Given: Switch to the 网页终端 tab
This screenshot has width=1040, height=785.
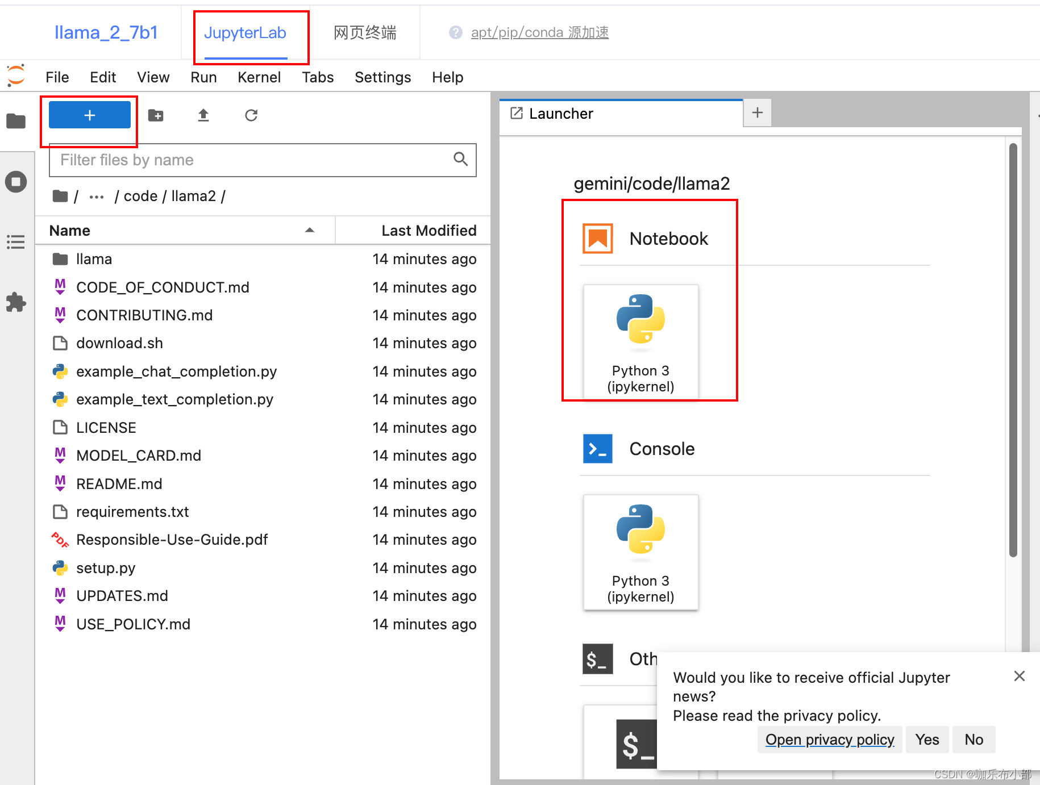Looking at the screenshot, I should [365, 33].
